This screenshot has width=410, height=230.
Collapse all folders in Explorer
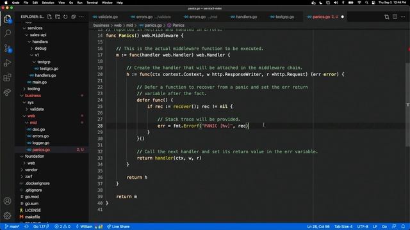click(74, 17)
